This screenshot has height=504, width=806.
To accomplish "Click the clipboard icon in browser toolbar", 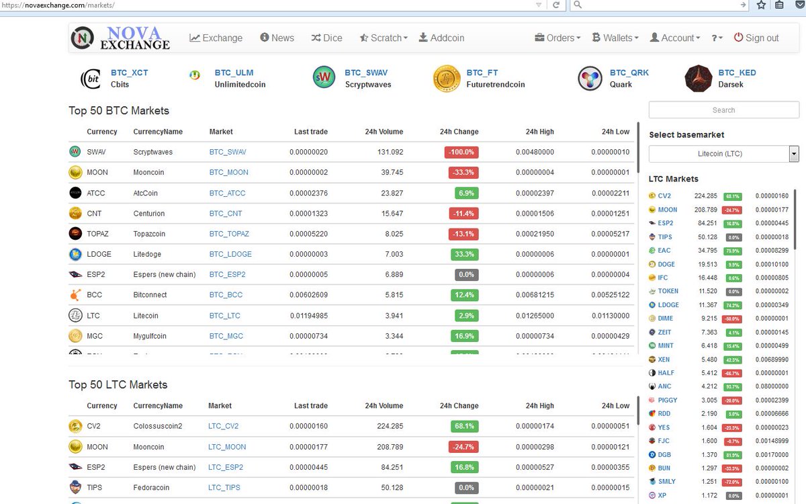I will click(x=779, y=5).
